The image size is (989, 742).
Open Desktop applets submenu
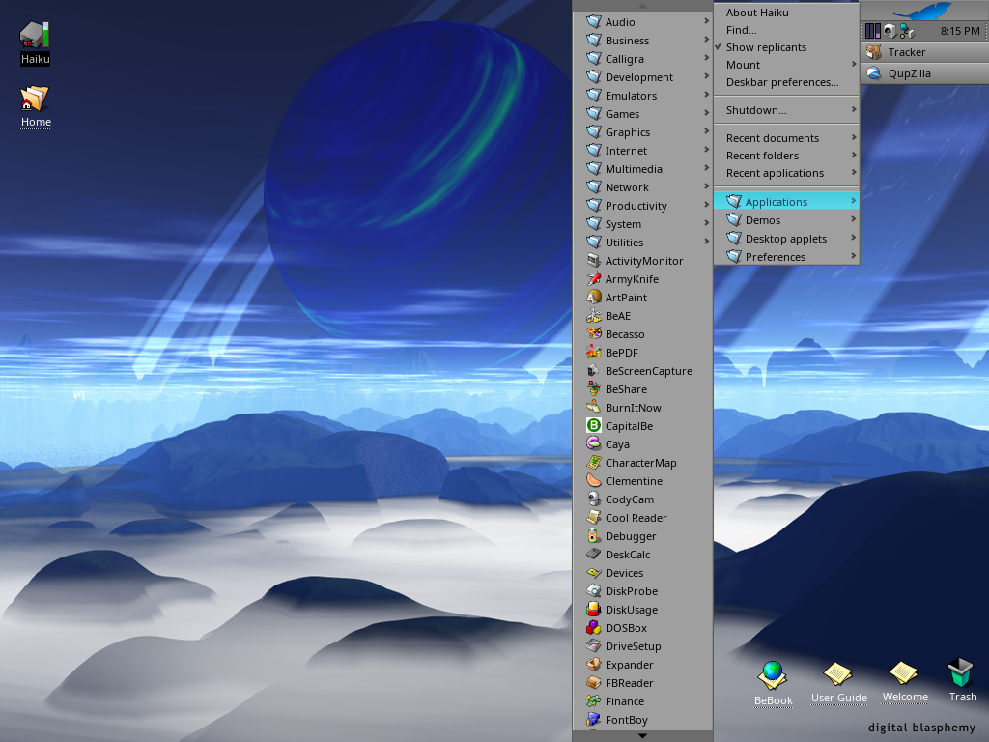coord(786,238)
